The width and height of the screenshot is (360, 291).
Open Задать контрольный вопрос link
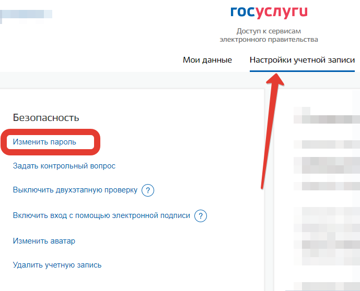tap(64, 166)
